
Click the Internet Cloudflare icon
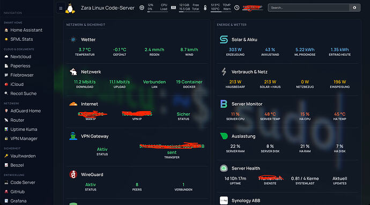73,104
